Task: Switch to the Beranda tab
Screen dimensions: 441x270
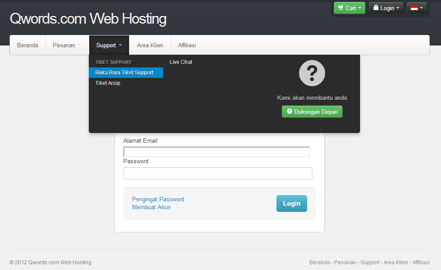Action: click(x=27, y=45)
